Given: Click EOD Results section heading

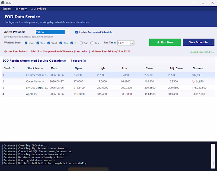Looking at the screenshot, I should 44,61.
